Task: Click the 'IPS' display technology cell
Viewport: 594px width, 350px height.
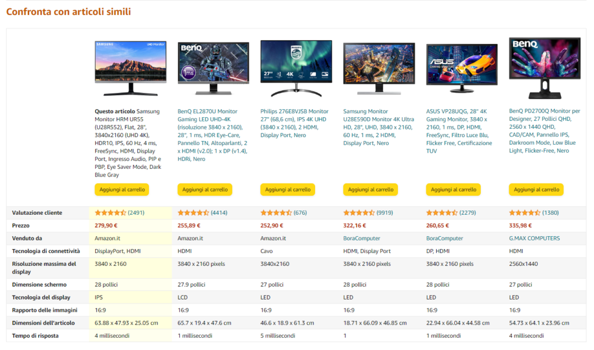Action: coord(99,298)
